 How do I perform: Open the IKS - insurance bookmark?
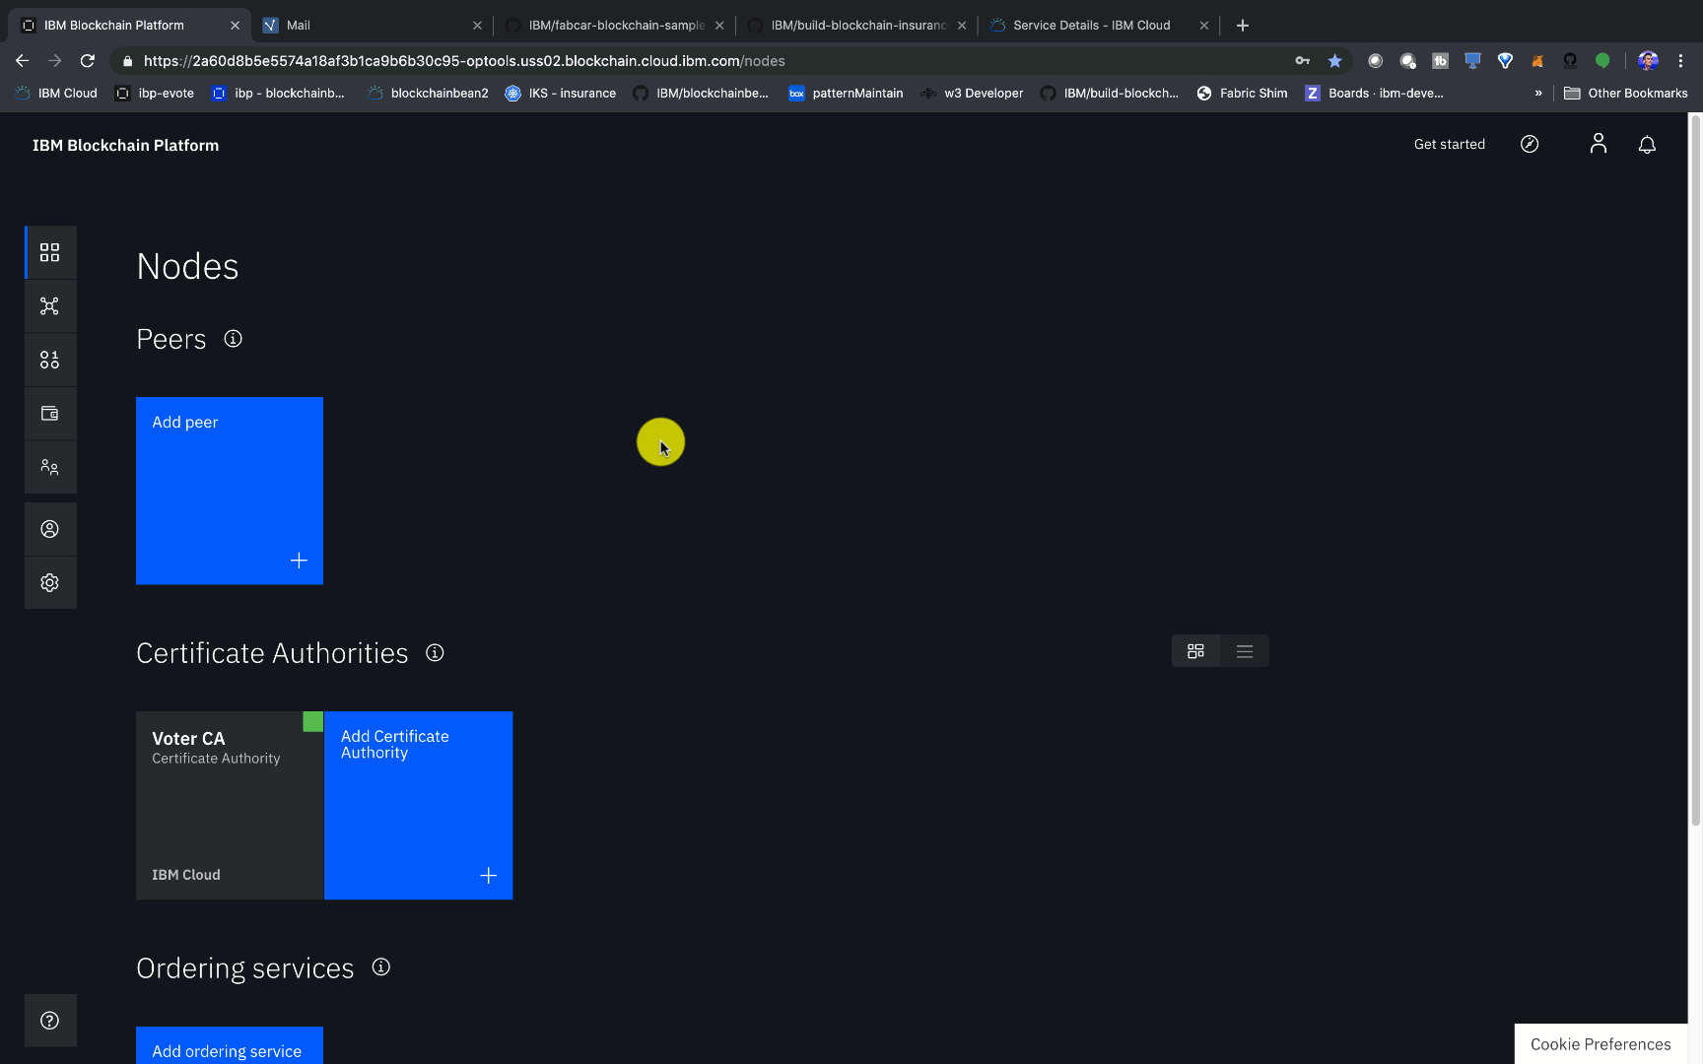click(561, 94)
